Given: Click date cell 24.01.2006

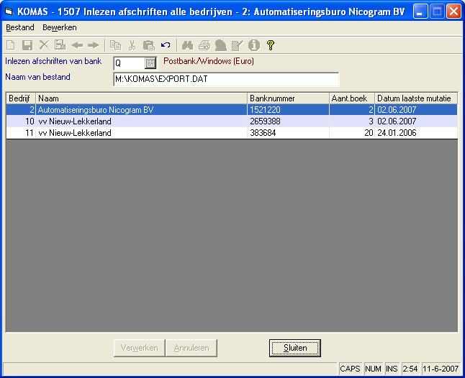Looking at the screenshot, I should 416,133.
